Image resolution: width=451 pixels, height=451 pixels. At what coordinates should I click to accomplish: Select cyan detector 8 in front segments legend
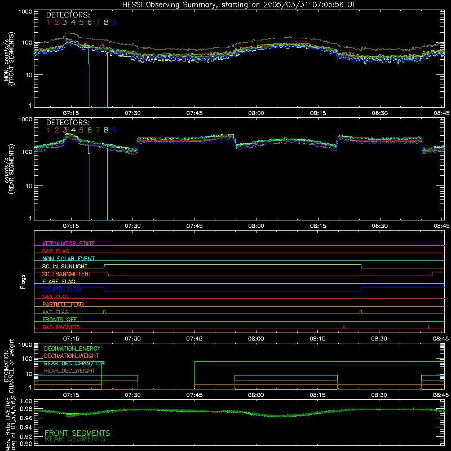[106, 23]
